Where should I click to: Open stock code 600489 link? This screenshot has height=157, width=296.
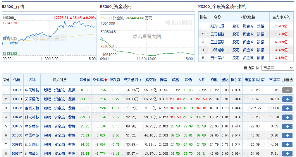(x=17, y=126)
